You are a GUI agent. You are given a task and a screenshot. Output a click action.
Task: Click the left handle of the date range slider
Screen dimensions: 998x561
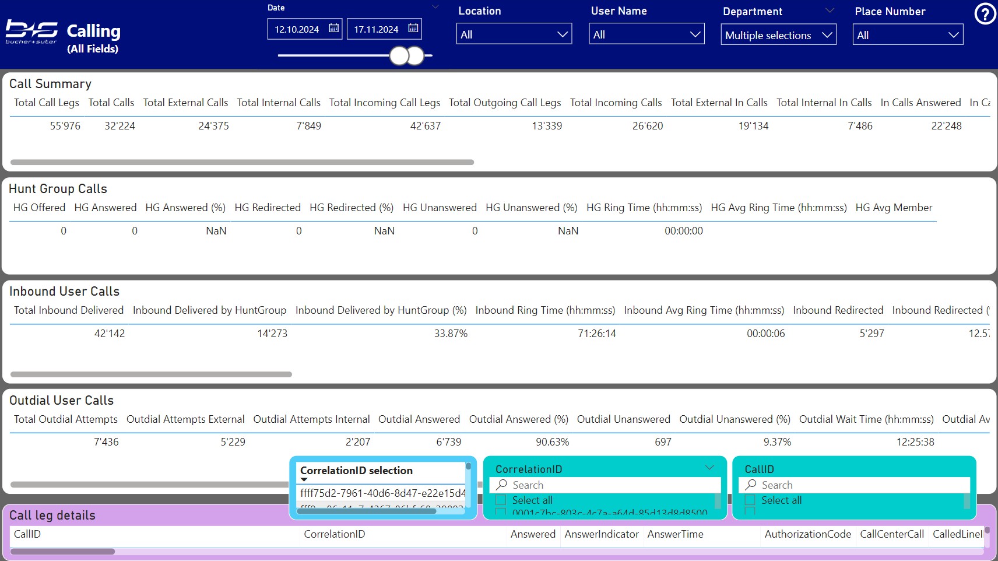[399, 56]
